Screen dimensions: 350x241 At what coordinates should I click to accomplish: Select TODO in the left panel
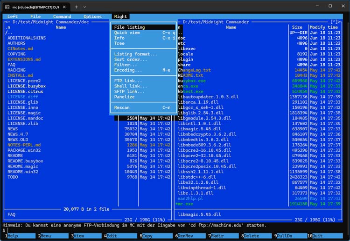tap(13, 177)
